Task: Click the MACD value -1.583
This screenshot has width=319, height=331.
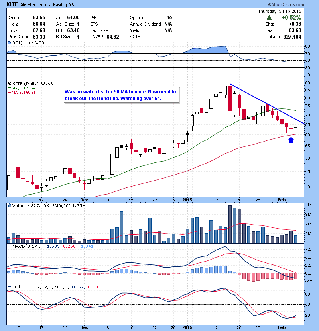Action: (x=52, y=246)
